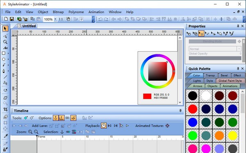Open the Global Paint Style tab
Screen dimensions: 246x153
230,81
